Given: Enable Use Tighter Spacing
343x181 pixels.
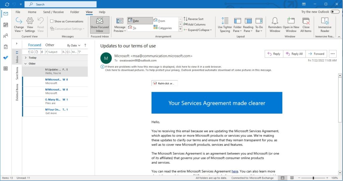Looking at the screenshot, I should pyautogui.click(x=225, y=25).
